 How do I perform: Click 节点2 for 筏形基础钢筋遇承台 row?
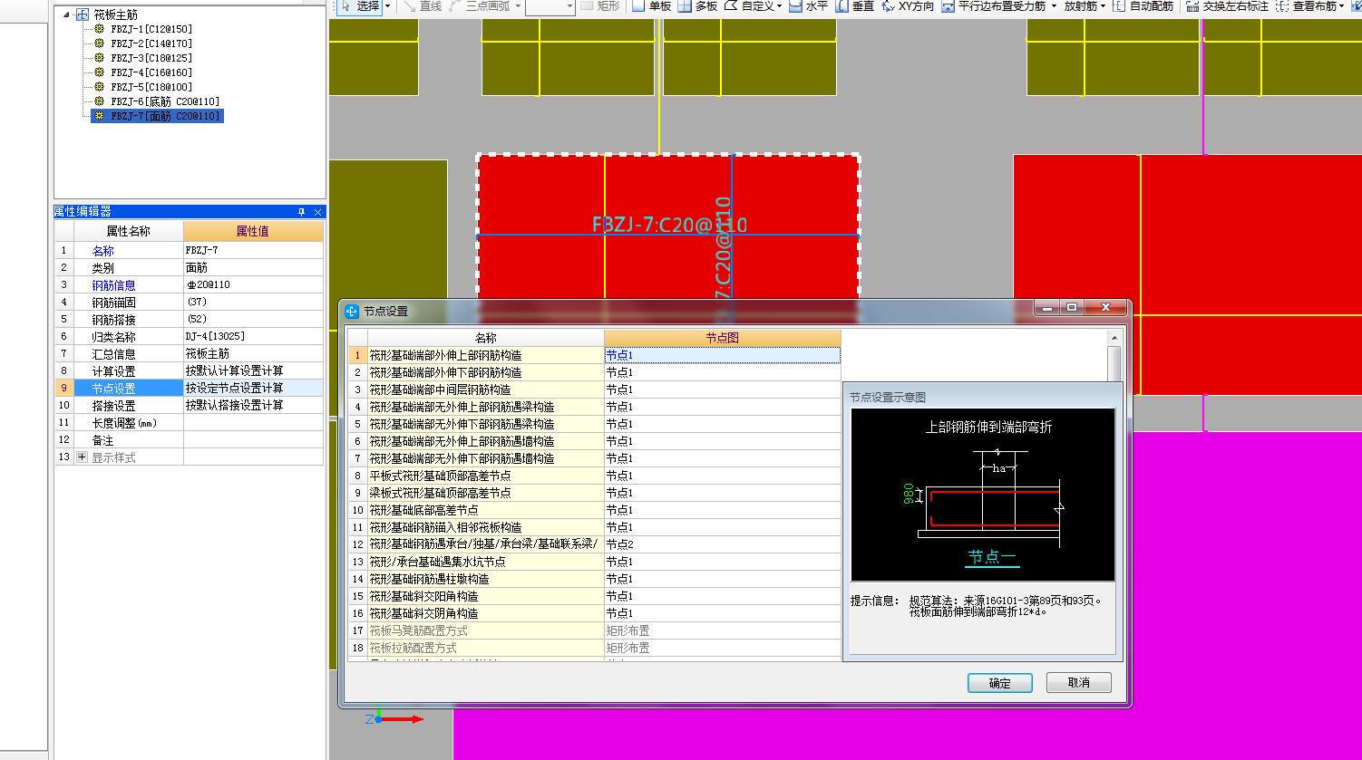(722, 544)
